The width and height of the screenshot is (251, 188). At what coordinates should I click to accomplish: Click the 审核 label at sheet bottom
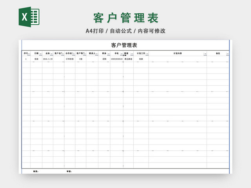click(69, 172)
